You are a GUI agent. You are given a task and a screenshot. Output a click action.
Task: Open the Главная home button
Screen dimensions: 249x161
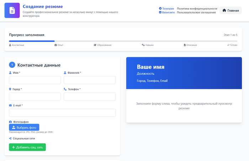tap(231, 10)
